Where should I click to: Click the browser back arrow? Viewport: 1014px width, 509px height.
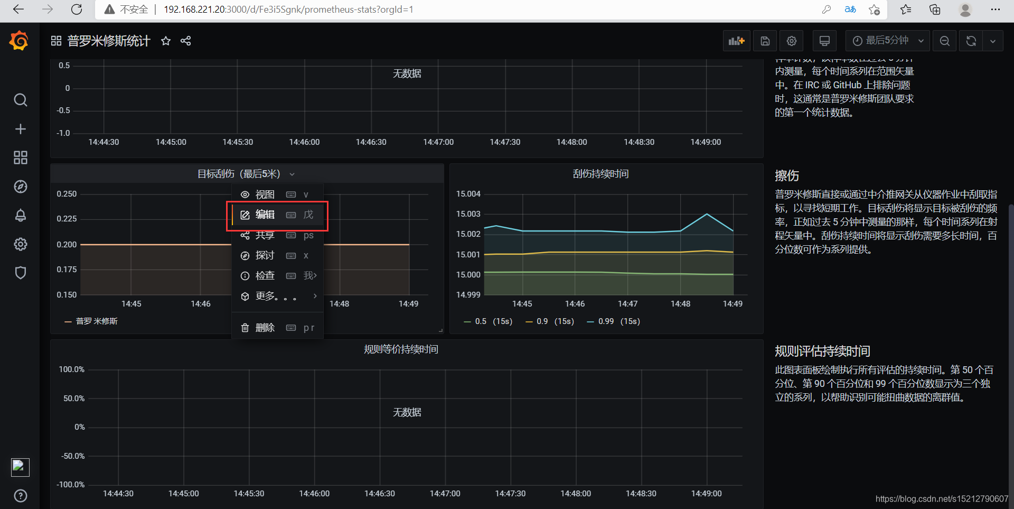(18, 10)
